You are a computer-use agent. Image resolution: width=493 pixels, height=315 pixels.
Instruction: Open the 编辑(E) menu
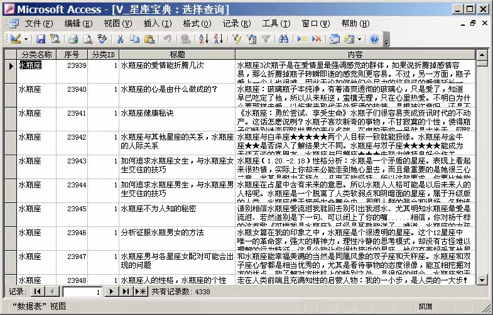click(79, 24)
